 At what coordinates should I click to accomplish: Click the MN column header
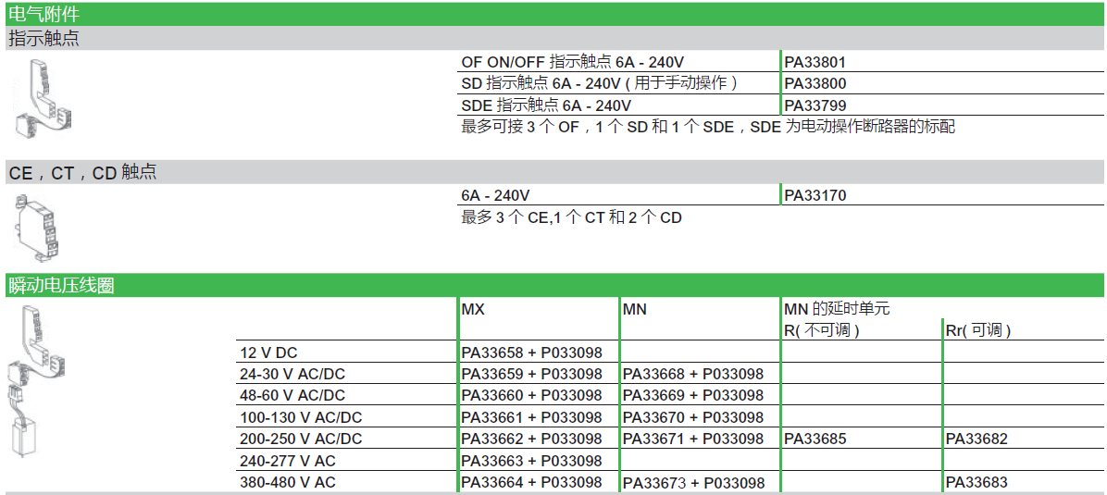pyautogui.click(x=635, y=309)
